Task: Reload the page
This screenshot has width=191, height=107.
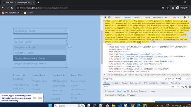Action: (x=12, y=8)
